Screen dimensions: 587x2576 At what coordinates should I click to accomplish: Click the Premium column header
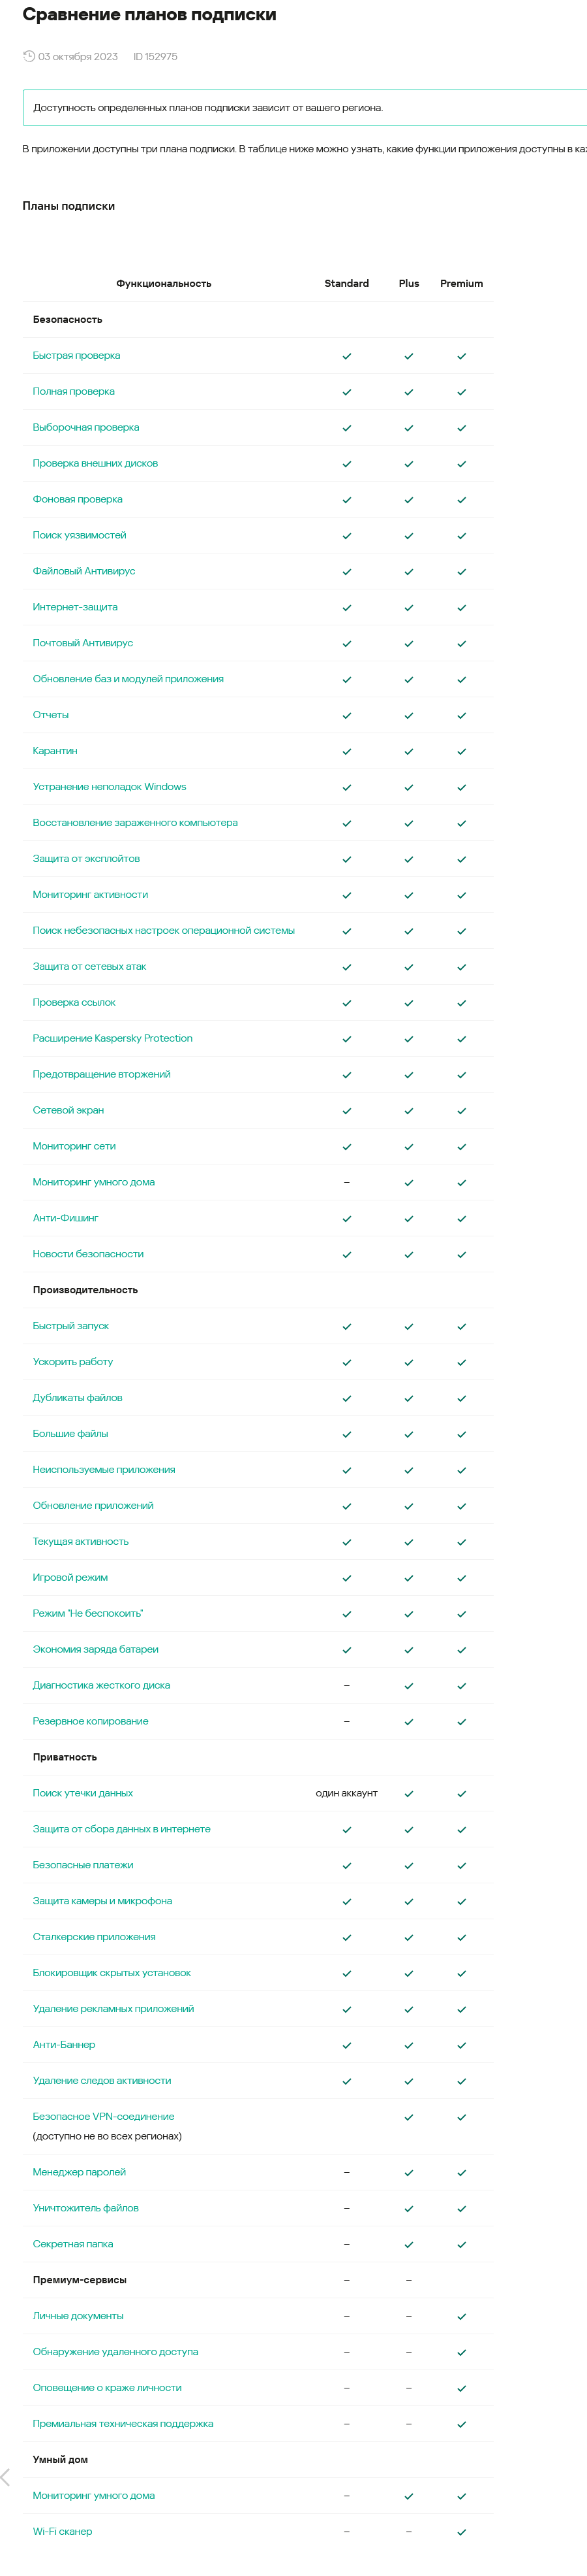[461, 284]
